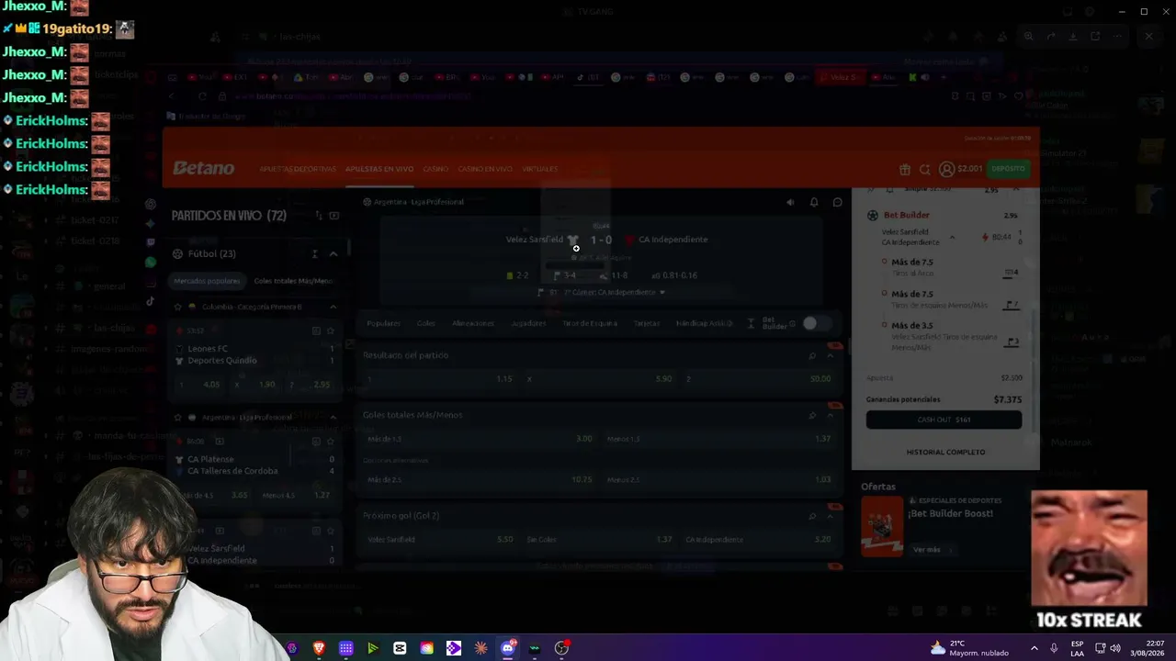Collapse the Argentina Liga Profesional league in sidebar
The width and height of the screenshot is (1176, 661).
(x=333, y=418)
